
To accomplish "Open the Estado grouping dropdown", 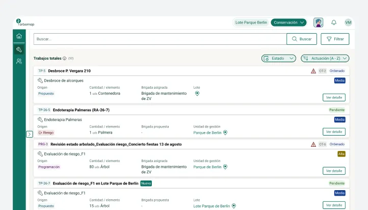I will click(279, 59).
